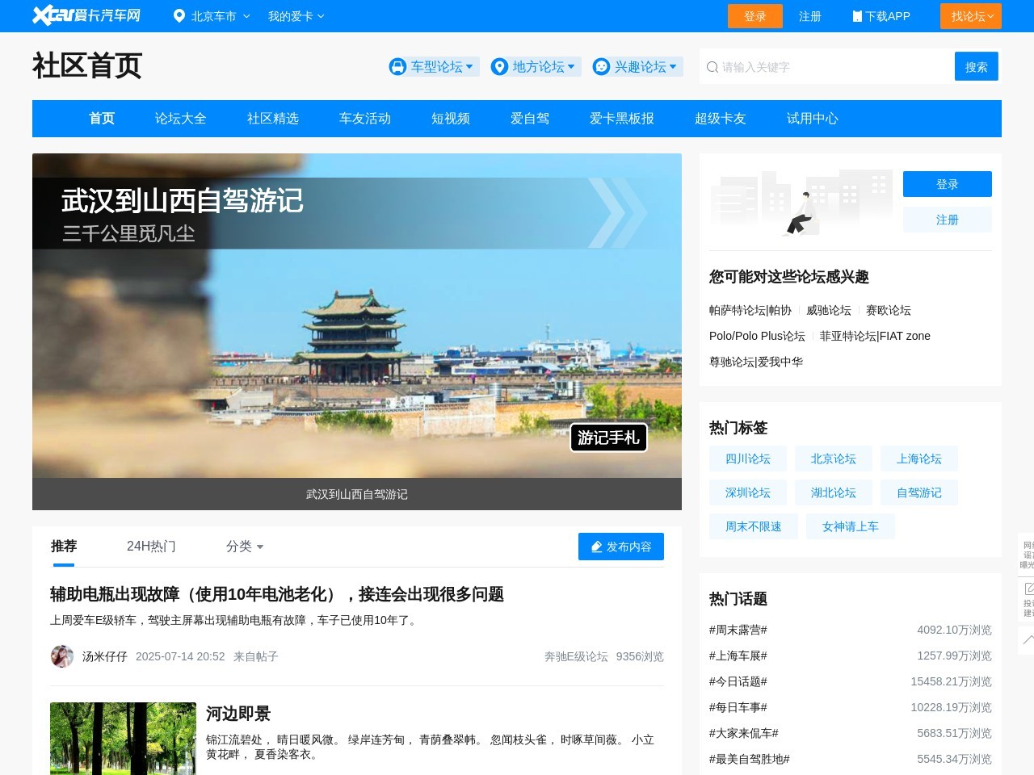
Task: Click the XCAR 爱卡汽车网 logo
Action: pyautogui.click(x=86, y=15)
